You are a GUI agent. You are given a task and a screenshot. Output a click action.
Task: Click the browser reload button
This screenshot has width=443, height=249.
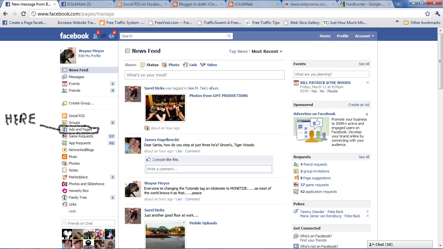click(23, 14)
